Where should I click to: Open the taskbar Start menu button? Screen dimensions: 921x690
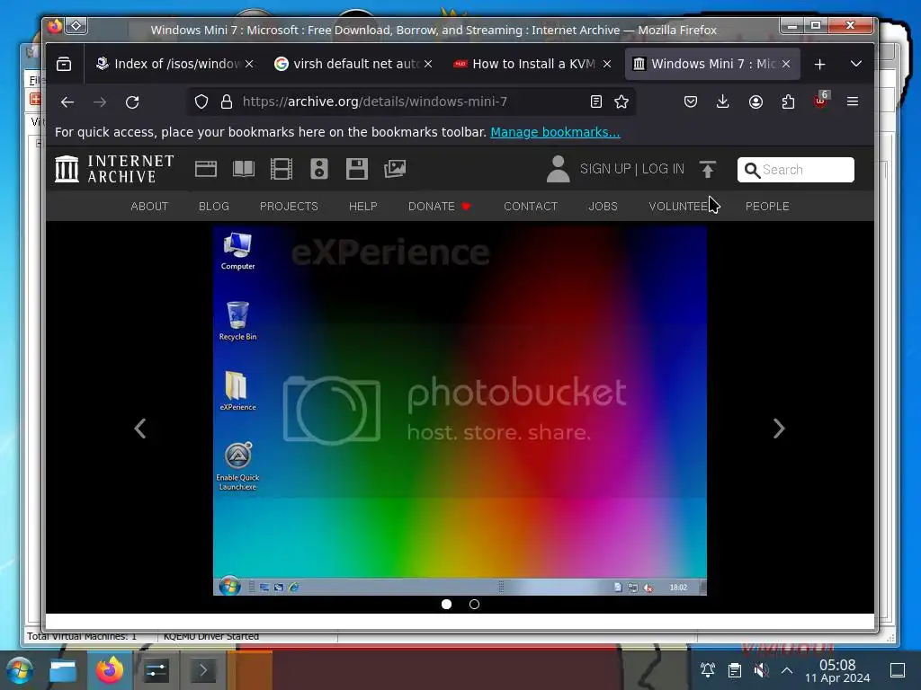(x=20, y=670)
